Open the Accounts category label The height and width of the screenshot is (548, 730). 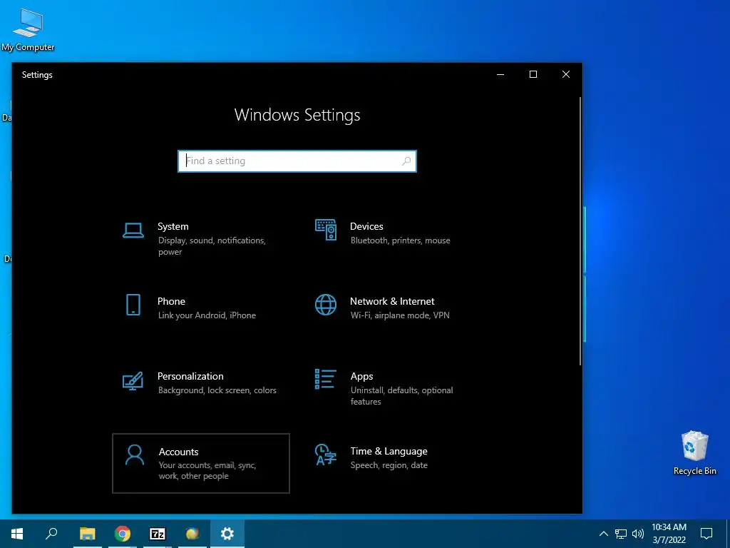(x=179, y=452)
